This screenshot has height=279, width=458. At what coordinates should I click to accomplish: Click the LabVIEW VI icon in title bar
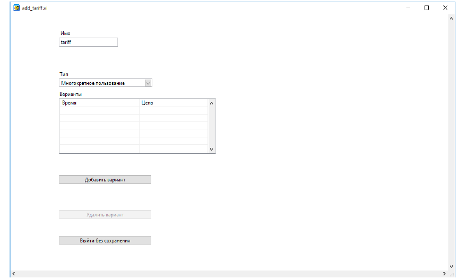(x=16, y=8)
